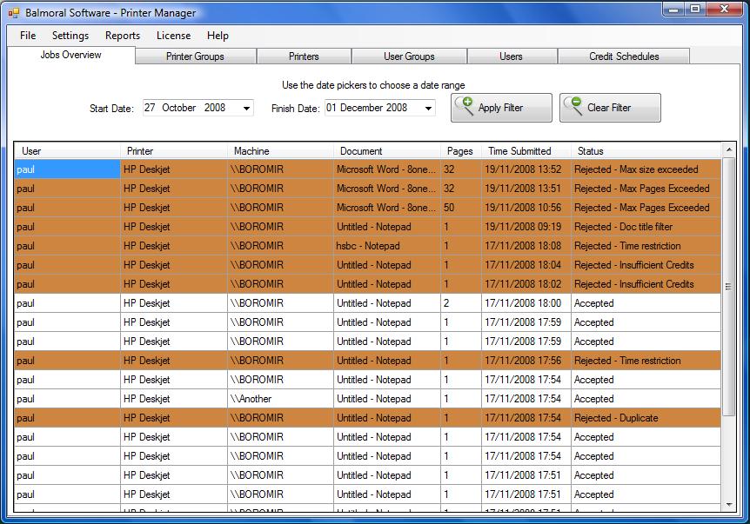Click the Apply Filter magnifier icon
This screenshot has width=750, height=524.
point(464,106)
